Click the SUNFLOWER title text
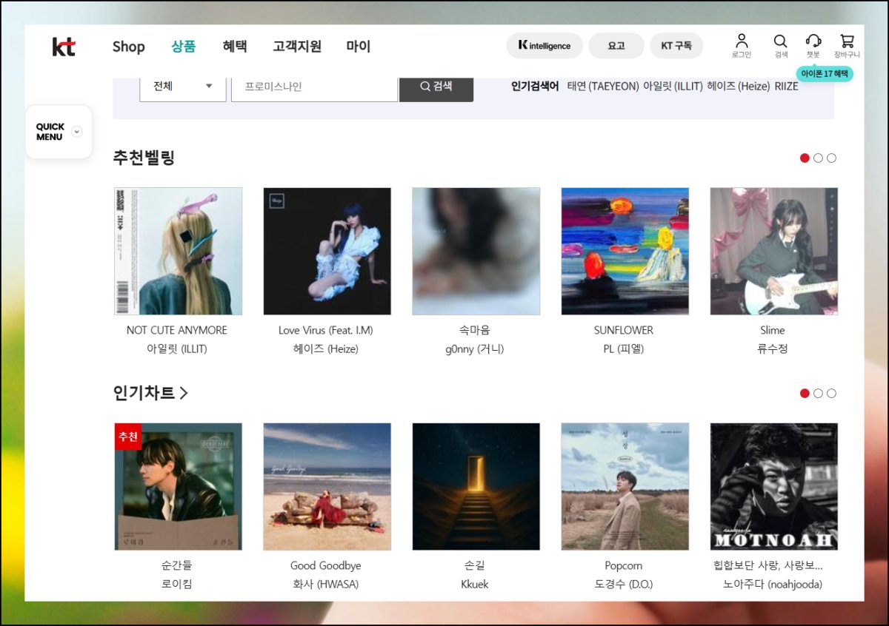This screenshot has height=626, width=889. (624, 330)
